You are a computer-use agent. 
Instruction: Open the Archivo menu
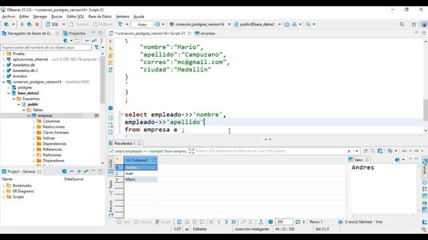(9, 17)
